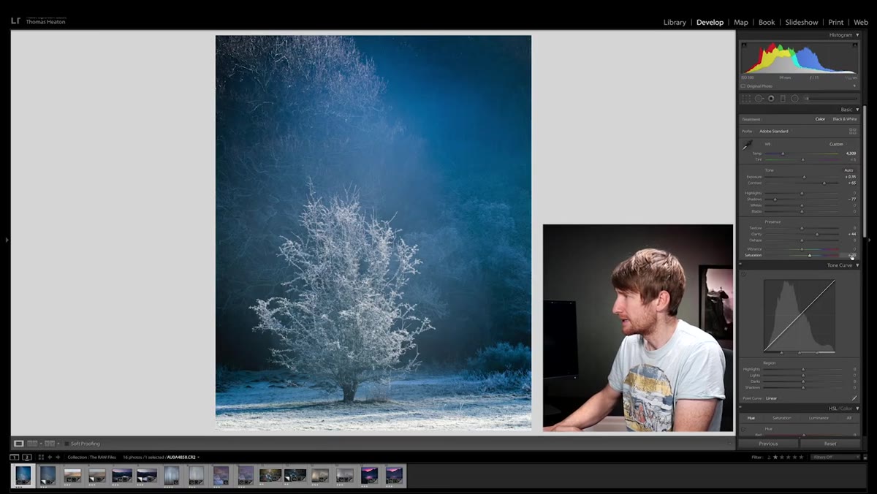
Task: Open the filmstrip file name dropdown
Action: pos(183,457)
